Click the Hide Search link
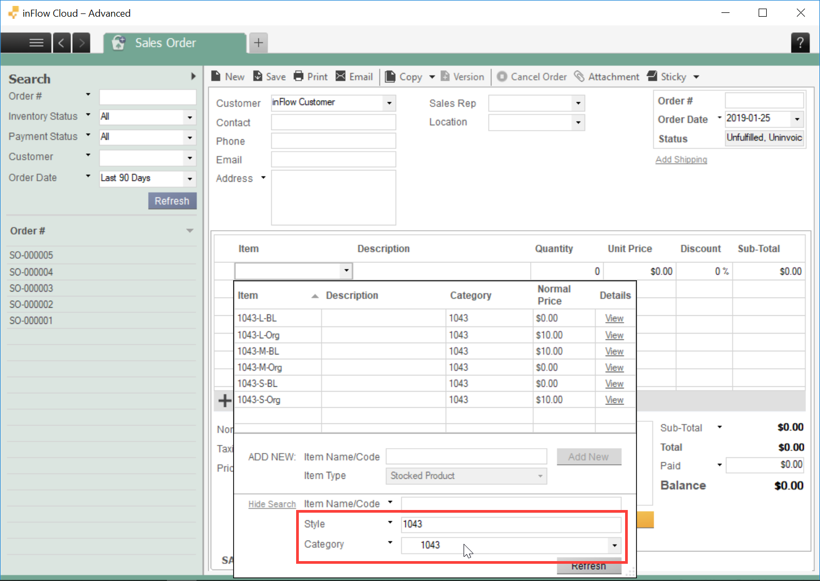 coord(272,504)
